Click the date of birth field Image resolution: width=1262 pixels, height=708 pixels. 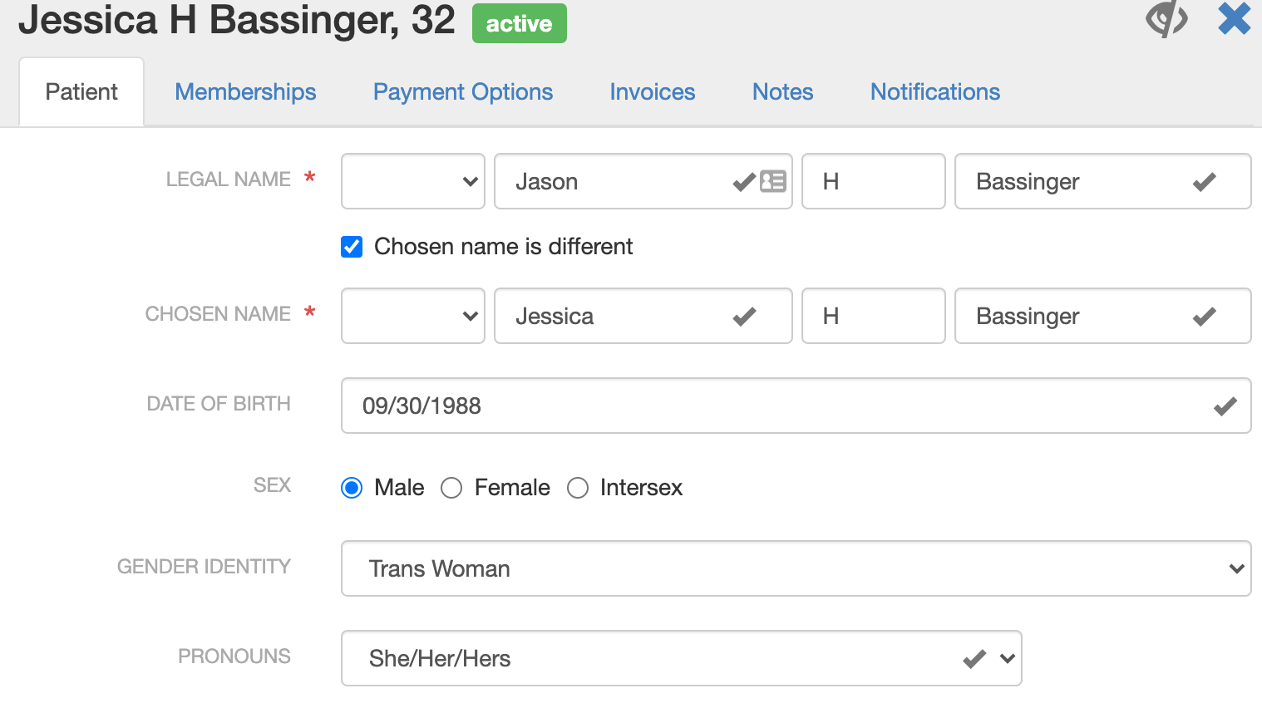tap(796, 406)
